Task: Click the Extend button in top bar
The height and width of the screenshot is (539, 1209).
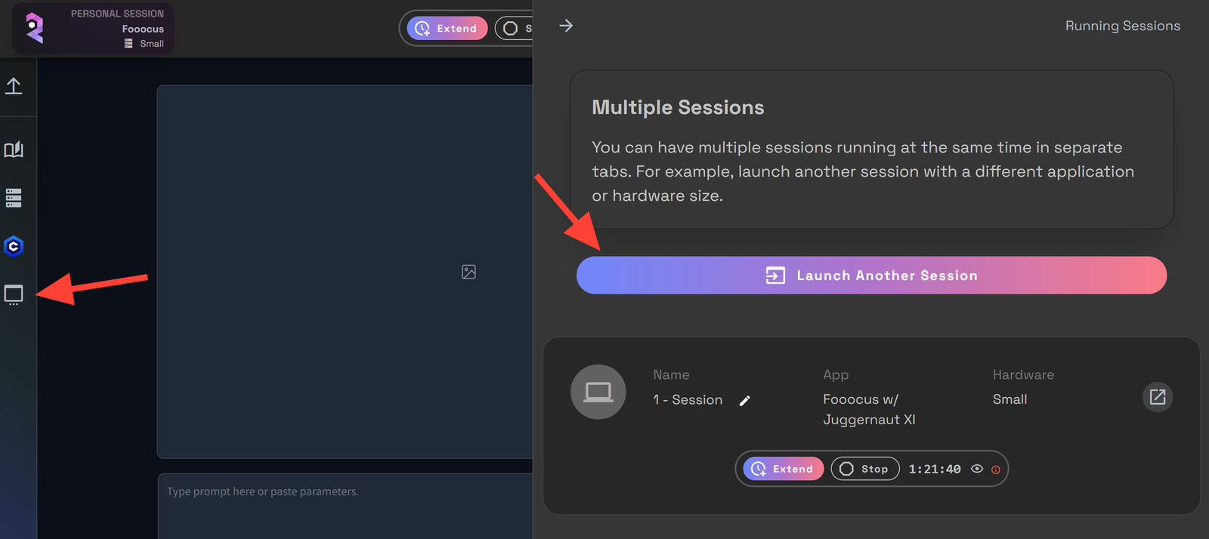Action: pyautogui.click(x=447, y=29)
